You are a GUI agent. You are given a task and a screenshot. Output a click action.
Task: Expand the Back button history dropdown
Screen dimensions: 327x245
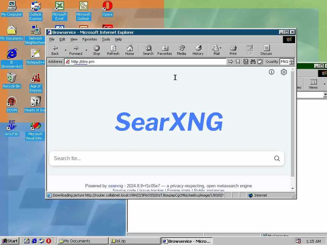[x=65, y=50]
